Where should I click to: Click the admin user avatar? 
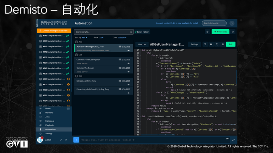[40, 140]
